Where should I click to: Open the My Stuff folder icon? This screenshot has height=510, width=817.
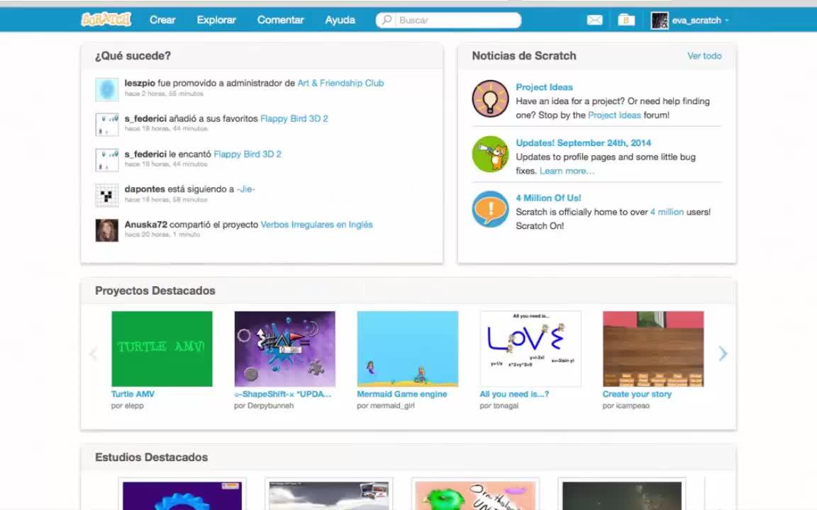pyautogui.click(x=626, y=20)
